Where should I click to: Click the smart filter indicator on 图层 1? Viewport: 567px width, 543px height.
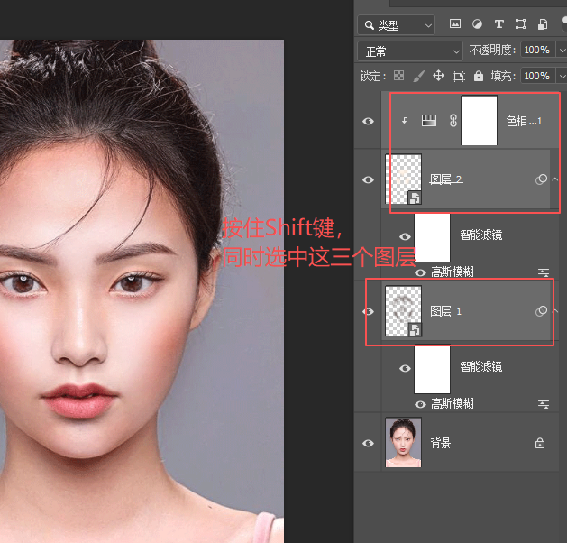(x=541, y=311)
